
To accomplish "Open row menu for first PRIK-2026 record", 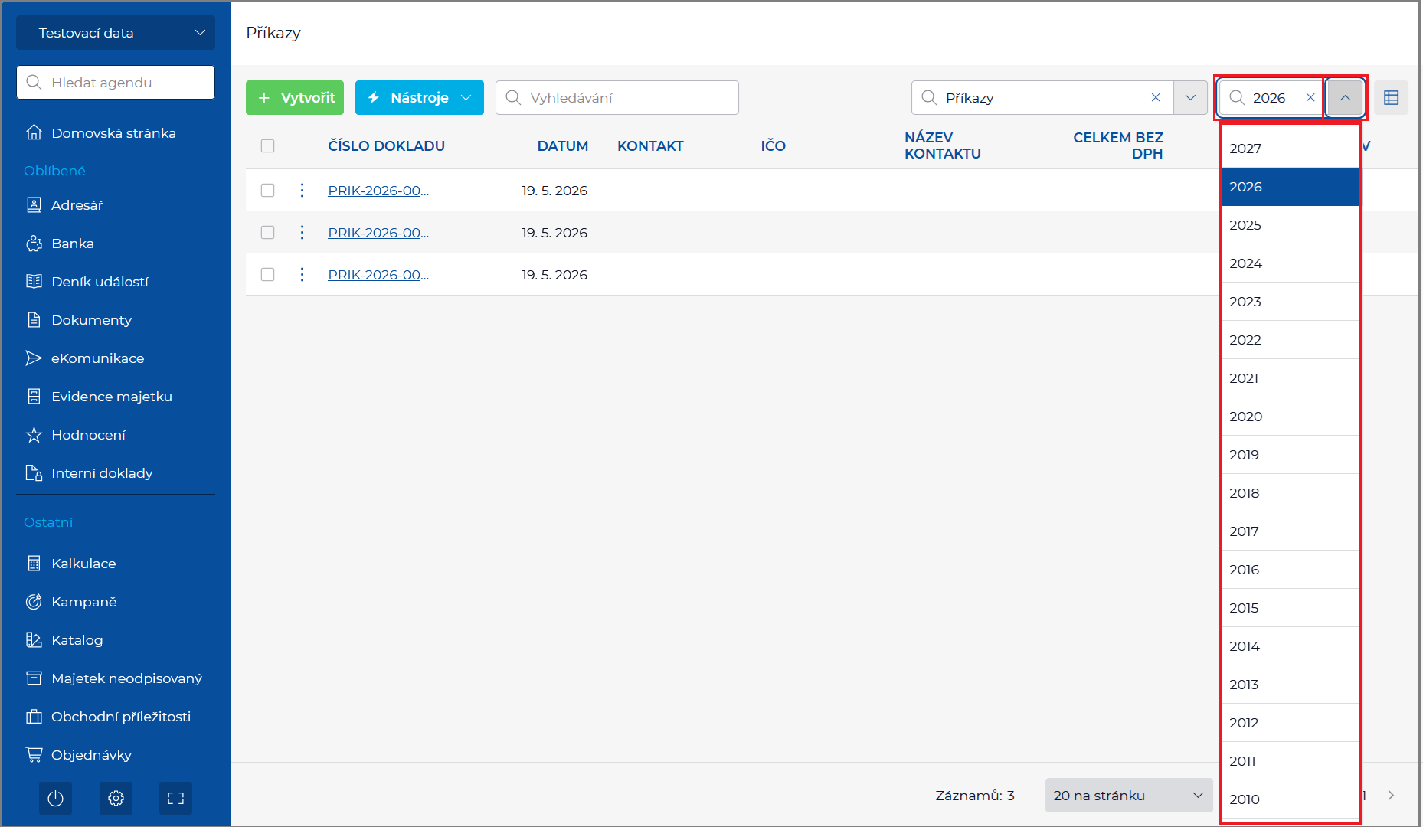I will coord(303,190).
